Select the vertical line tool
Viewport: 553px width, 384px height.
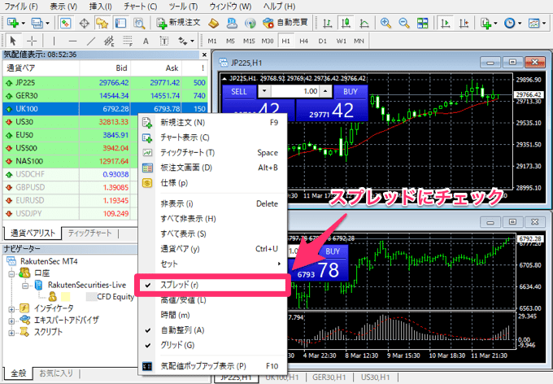tap(54, 41)
